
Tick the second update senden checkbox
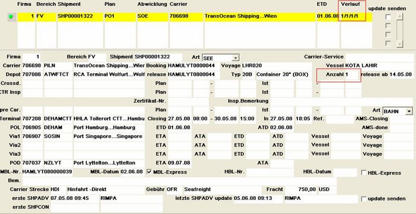[388, 25]
